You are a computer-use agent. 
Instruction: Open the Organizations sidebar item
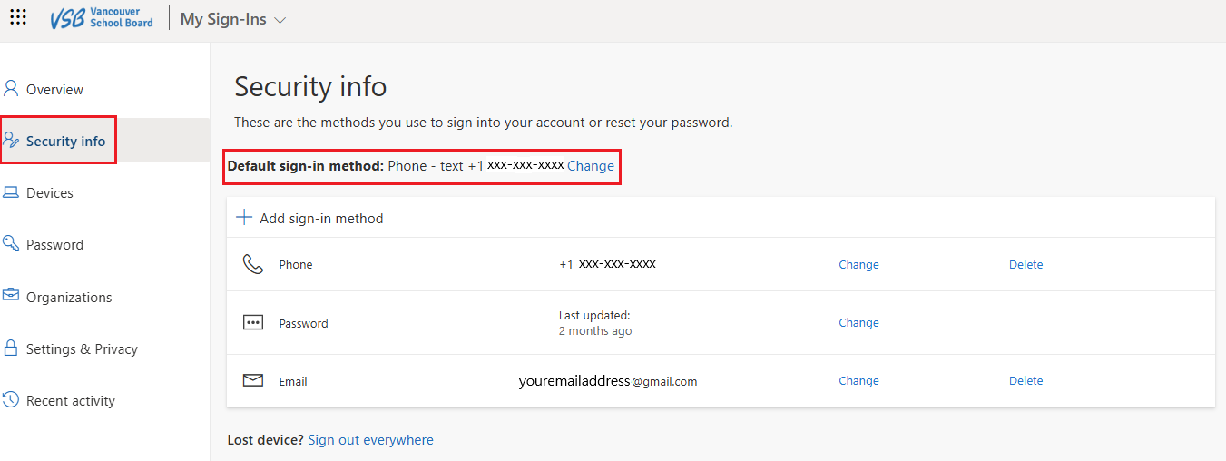coord(69,297)
